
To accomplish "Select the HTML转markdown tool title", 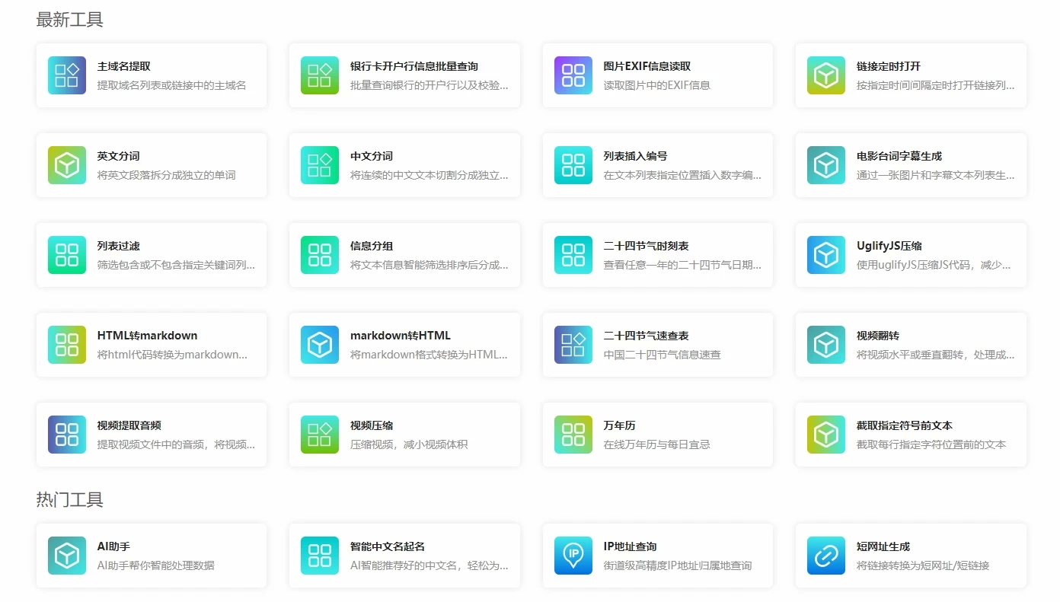I will pos(147,336).
